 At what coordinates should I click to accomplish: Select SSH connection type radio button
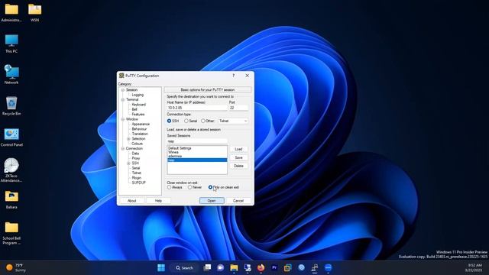click(169, 121)
